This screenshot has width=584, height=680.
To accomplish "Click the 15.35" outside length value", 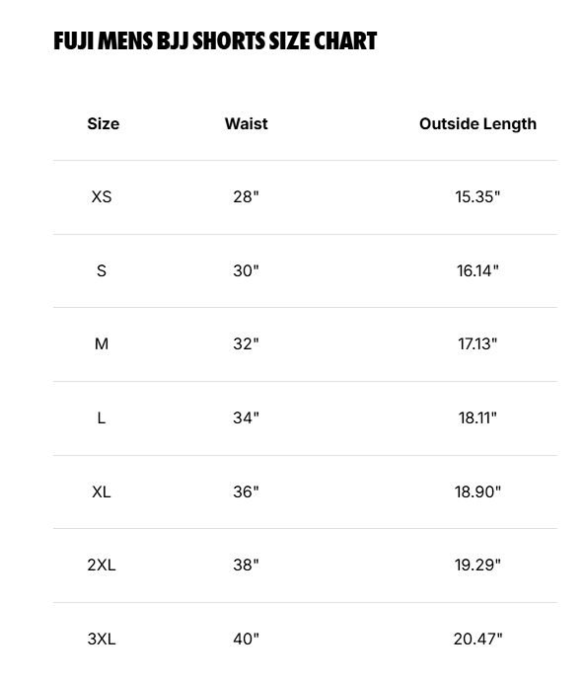I will point(477,196).
